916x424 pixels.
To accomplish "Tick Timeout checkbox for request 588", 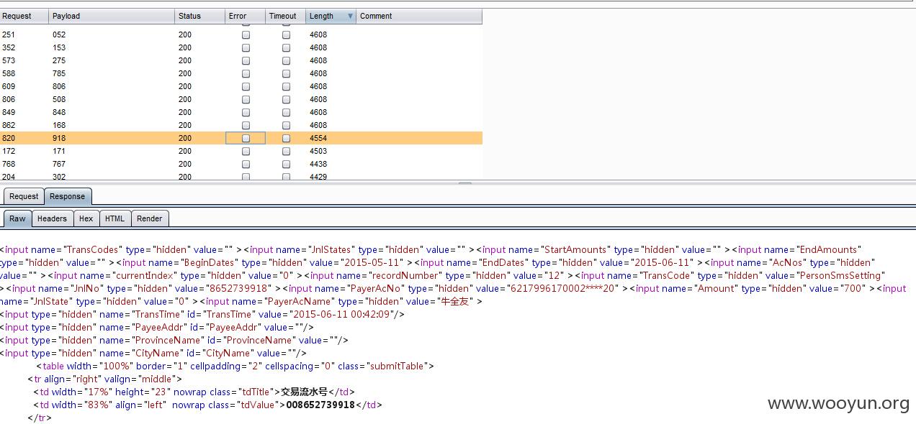I will (286, 73).
